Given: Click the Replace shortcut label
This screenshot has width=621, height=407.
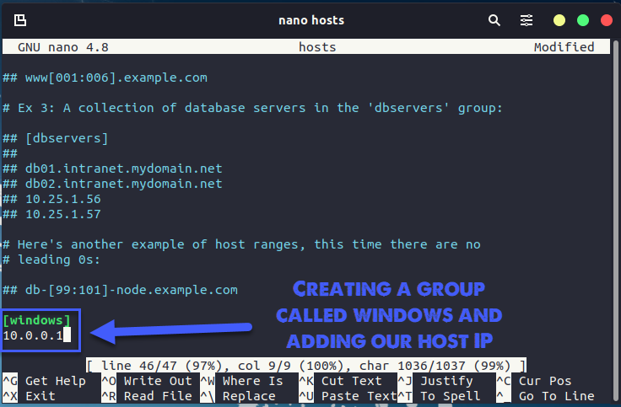Looking at the screenshot, I should coord(250,396).
